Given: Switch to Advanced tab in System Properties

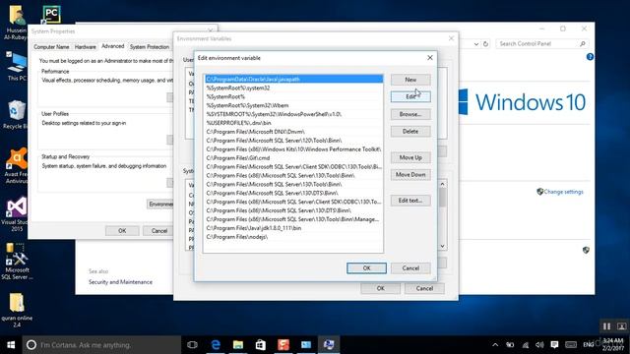Looking at the screenshot, I should pyautogui.click(x=113, y=46).
